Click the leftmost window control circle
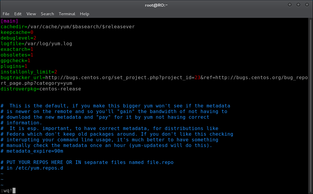 [290, 5]
